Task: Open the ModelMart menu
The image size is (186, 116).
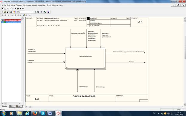Action: pos(42,5)
